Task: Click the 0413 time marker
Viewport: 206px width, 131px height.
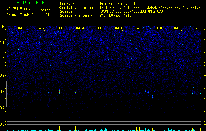Action: click(60, 28)
